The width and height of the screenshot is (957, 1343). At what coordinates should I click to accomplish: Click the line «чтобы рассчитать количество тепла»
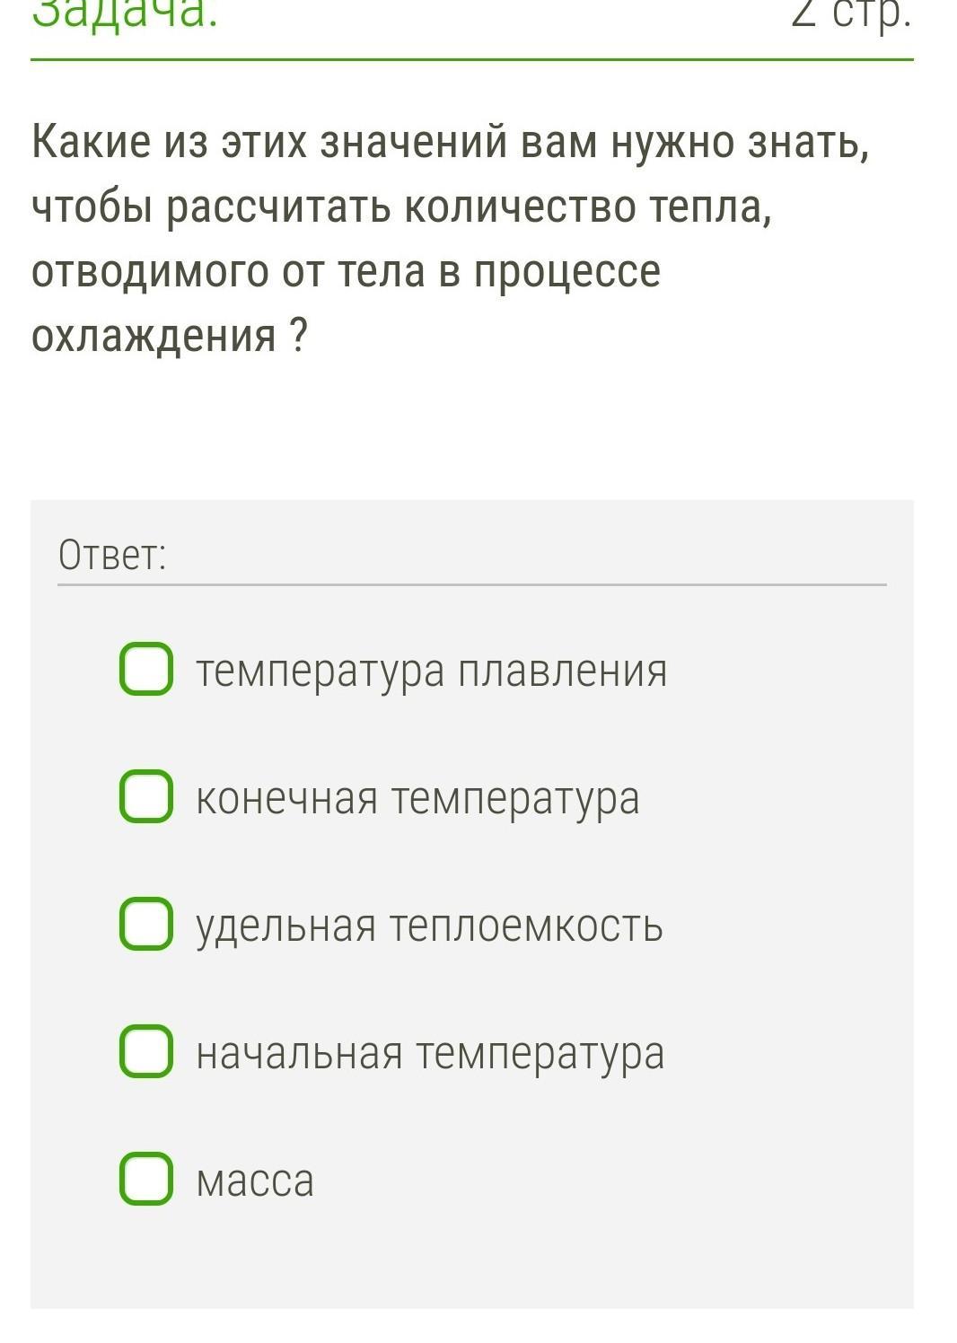[x=401, y=207]
